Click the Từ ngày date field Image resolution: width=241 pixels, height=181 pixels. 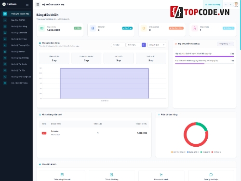tap(118, 45)
